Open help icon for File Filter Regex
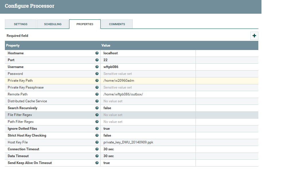289x180 pixels. [97, 115]
